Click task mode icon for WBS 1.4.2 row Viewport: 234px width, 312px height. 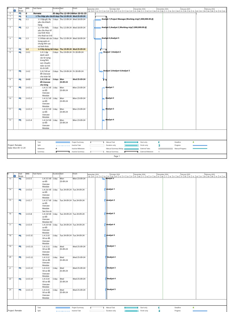(x=20, y=71)
